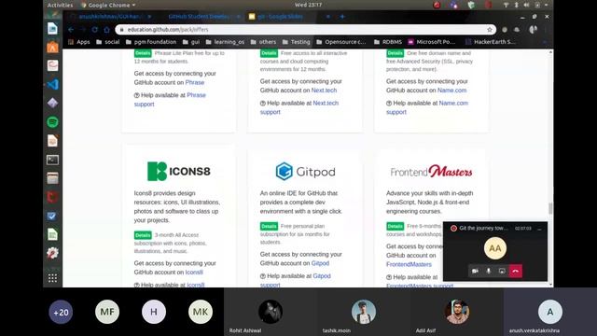
Task: Open the Chrome profile avatar icon
Action: point(534,29)
